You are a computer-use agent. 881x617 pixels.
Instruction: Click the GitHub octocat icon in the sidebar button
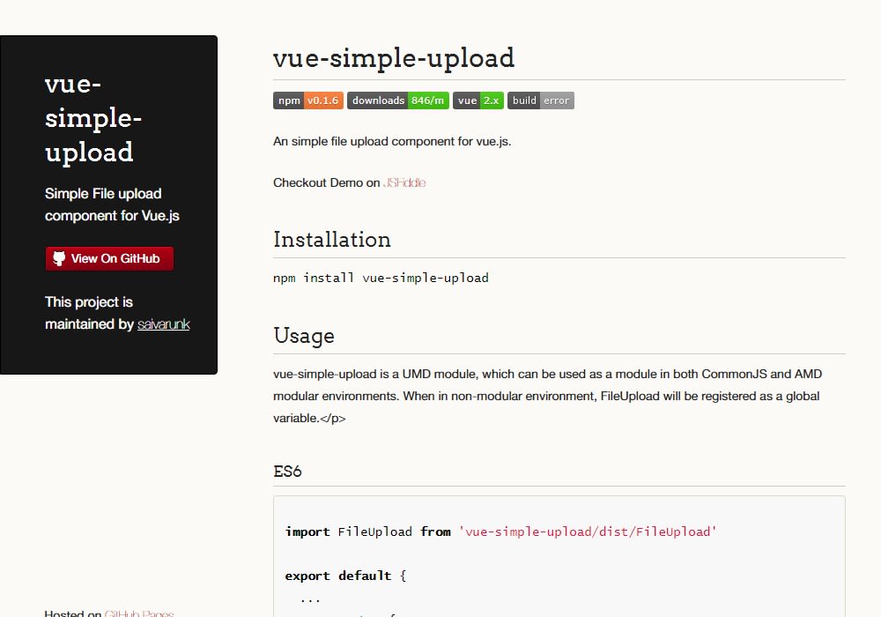point(59,258)
